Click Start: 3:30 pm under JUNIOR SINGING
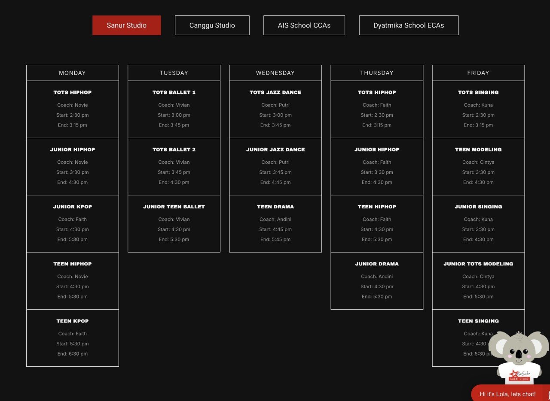 478,229
